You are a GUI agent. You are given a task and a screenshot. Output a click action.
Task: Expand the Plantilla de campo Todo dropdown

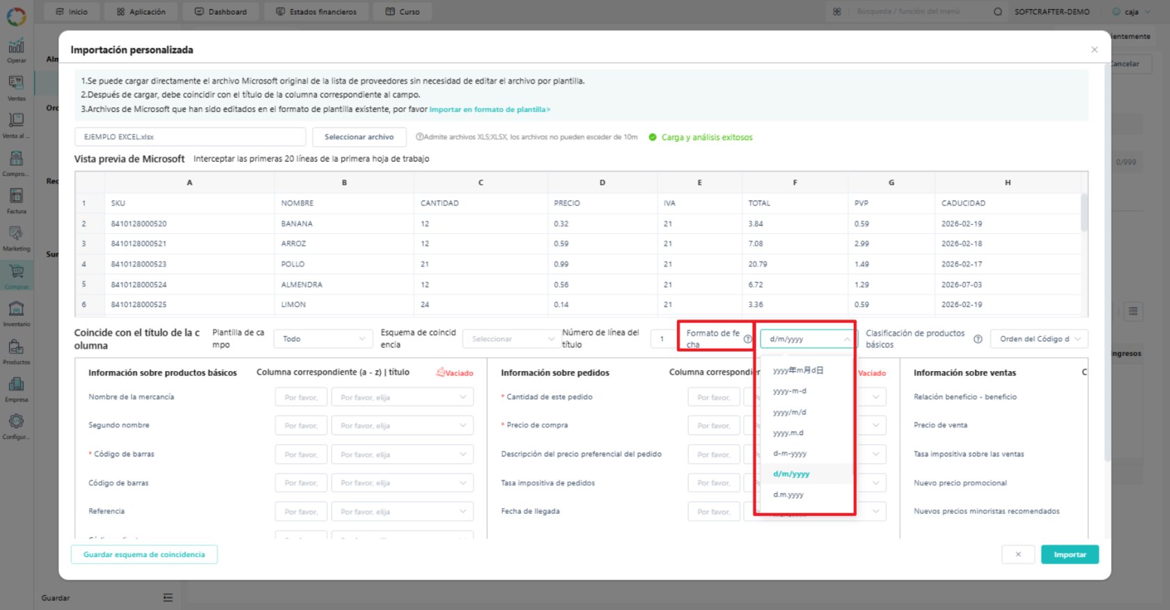pyautogui.click(x=323, y=339)
